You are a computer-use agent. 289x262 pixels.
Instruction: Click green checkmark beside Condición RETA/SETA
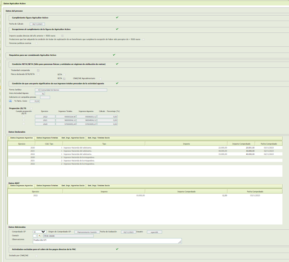tap(117, 64)
